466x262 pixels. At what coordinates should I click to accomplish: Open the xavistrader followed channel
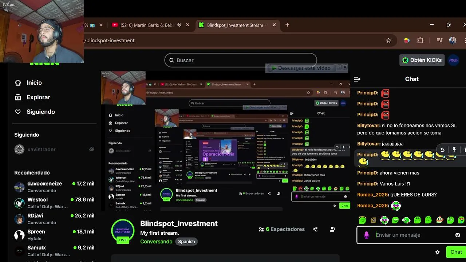coord(55,149)
